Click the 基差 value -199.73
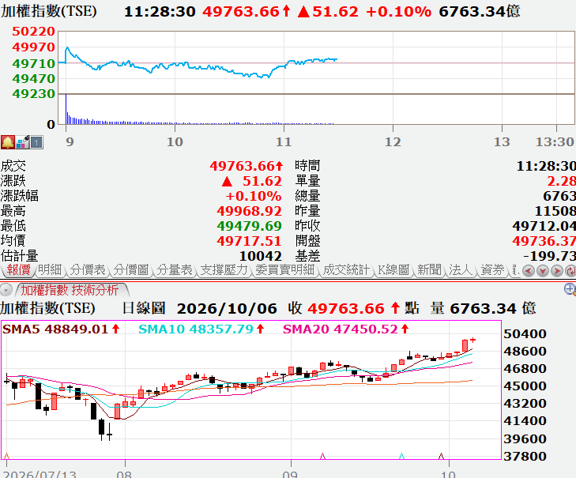The height and width of the screenshot is (478, 576). tap(550, 256)
